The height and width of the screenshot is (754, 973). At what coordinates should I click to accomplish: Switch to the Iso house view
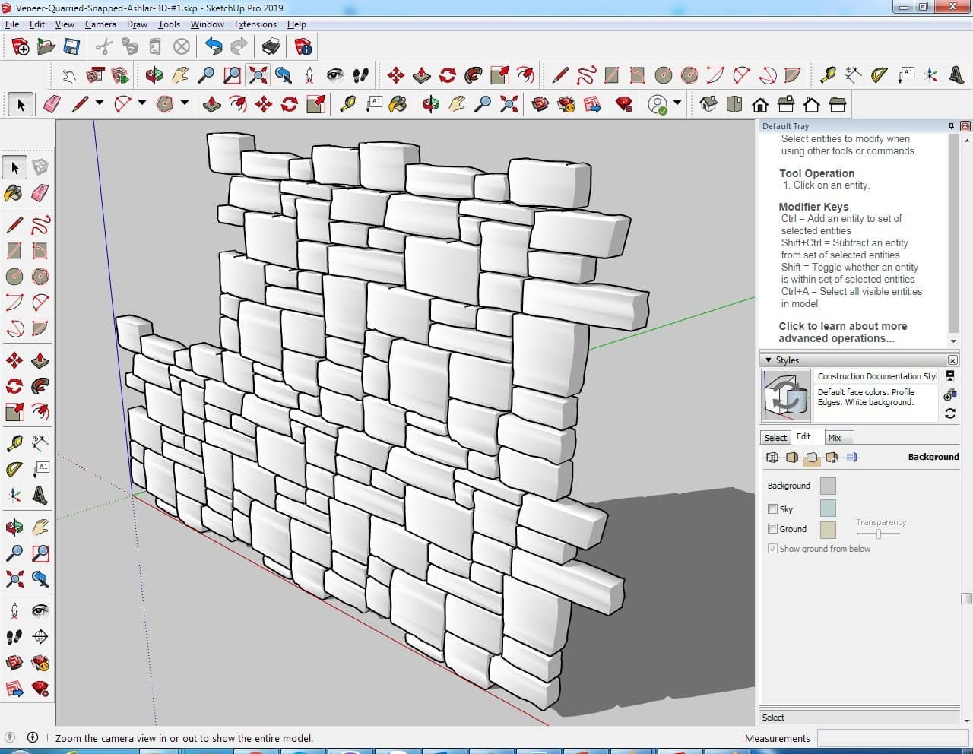click(x=708, y=104)
